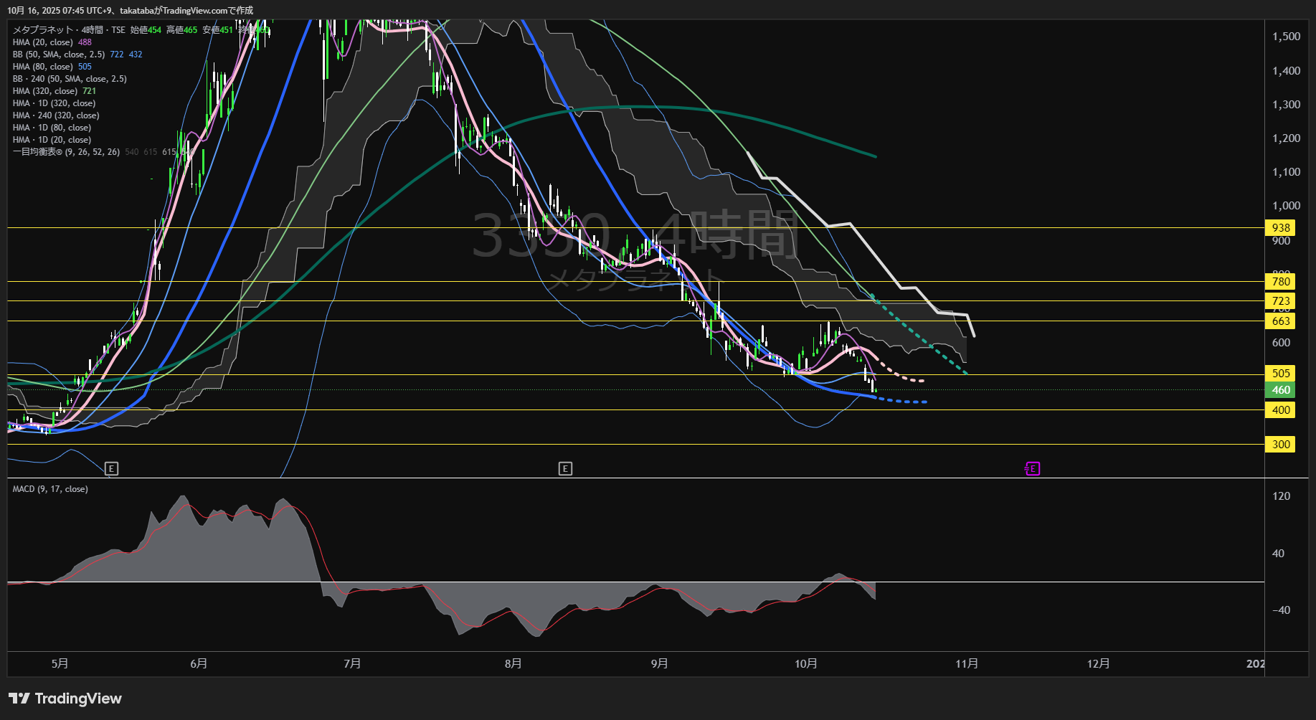Click the yellow 505 price level label
Viewport: 1316px width, 720px height.
point(1280,374)
